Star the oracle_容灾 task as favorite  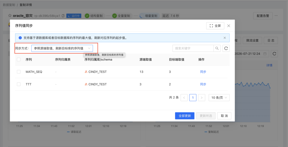(x=10, y=16)
